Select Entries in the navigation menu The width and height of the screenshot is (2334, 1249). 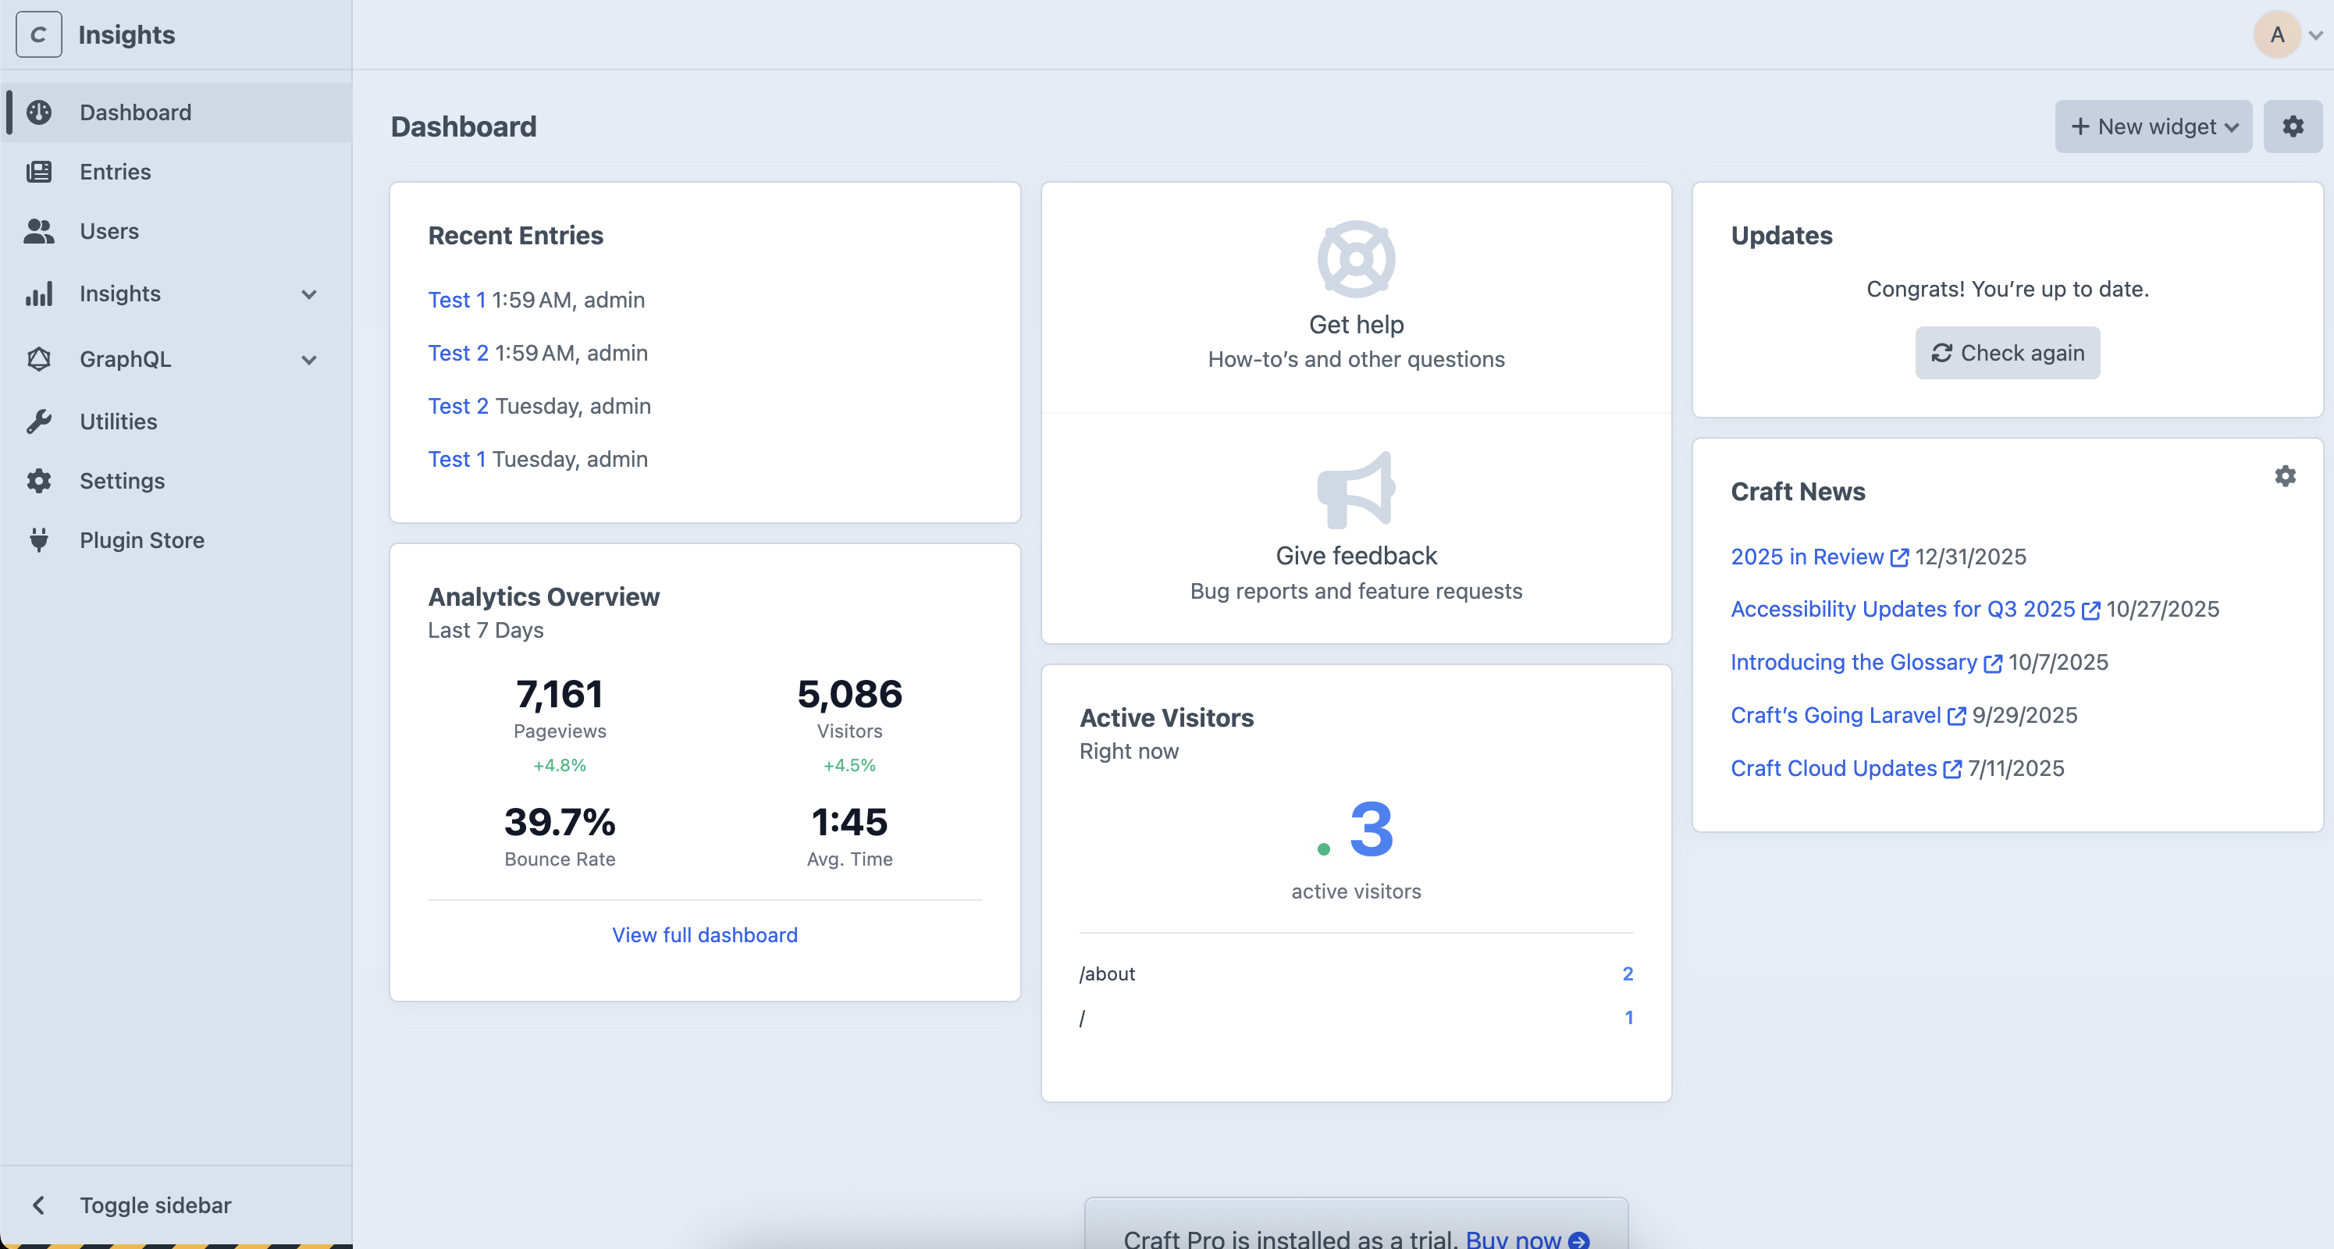115,171
